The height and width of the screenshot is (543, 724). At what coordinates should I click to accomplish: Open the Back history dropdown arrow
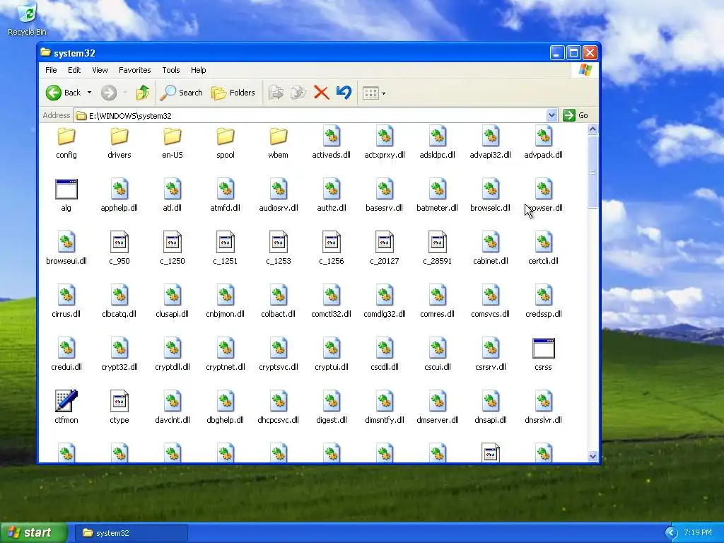point(89,93)
